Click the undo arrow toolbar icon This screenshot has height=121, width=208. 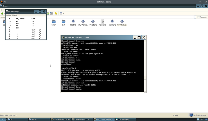click(56, 13)
